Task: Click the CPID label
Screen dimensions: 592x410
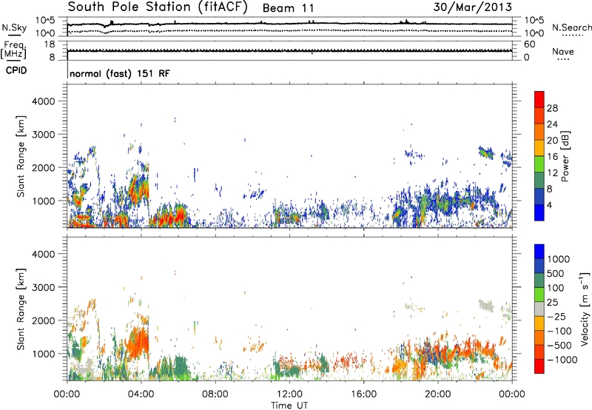Action: [x=16, y=70]
